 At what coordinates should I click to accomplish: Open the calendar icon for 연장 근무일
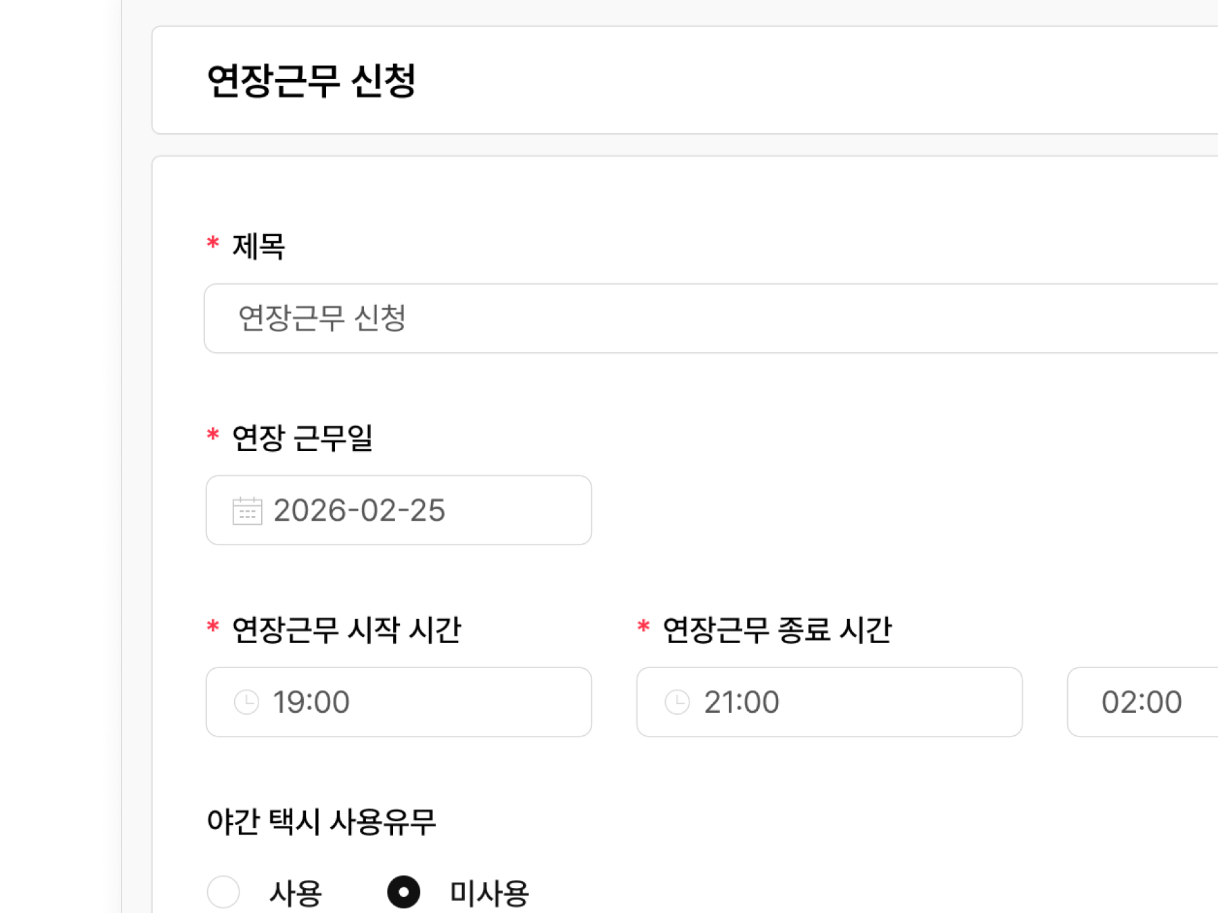[x=248, y=511]
